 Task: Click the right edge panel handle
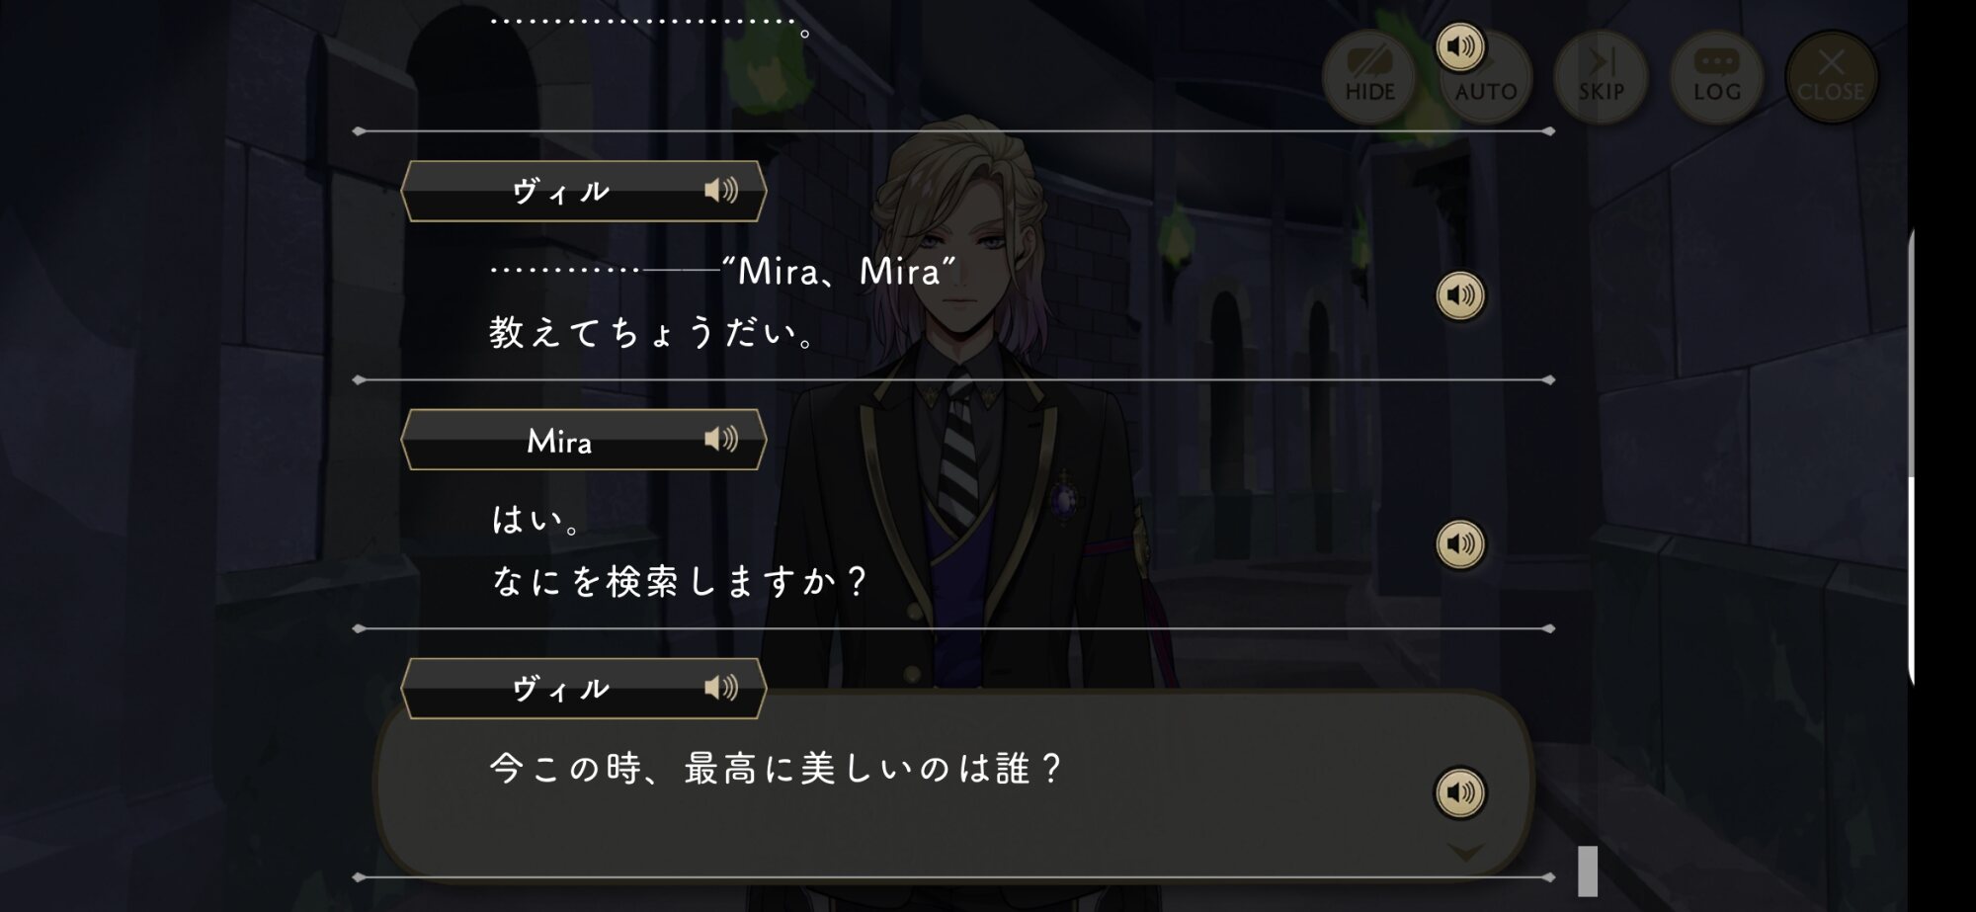[x=1914, y=455]
